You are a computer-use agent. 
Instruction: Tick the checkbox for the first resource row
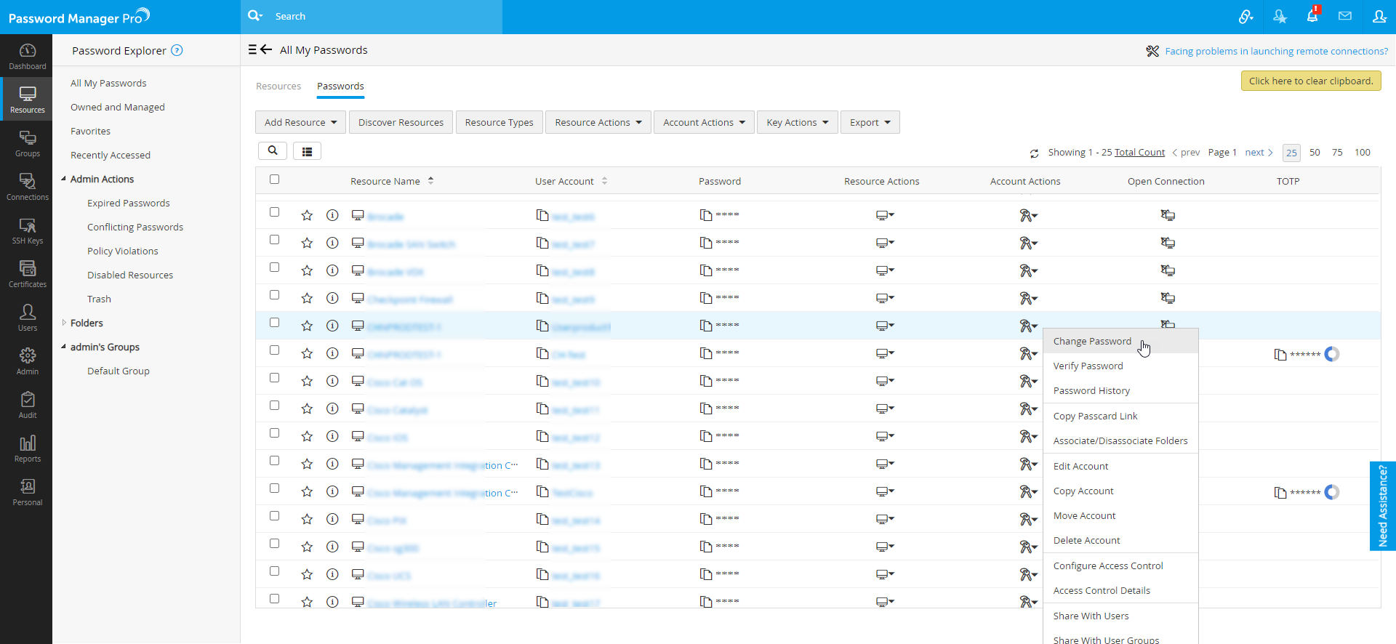(274, 212)
